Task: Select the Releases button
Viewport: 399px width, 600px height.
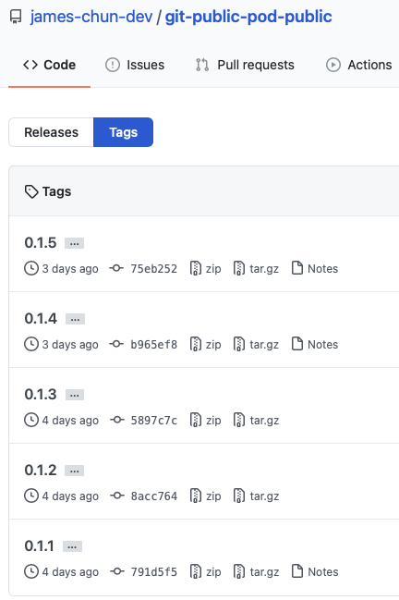Action: pos(51,132)
